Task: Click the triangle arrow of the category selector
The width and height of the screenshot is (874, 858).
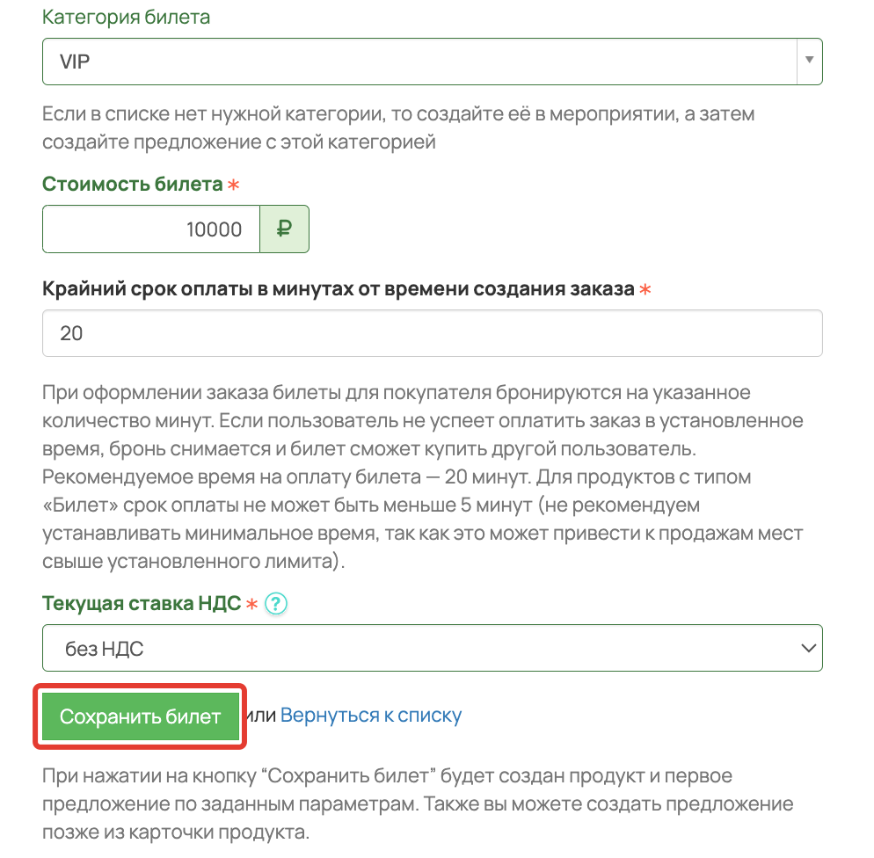Action: click(x=809, y=60)
